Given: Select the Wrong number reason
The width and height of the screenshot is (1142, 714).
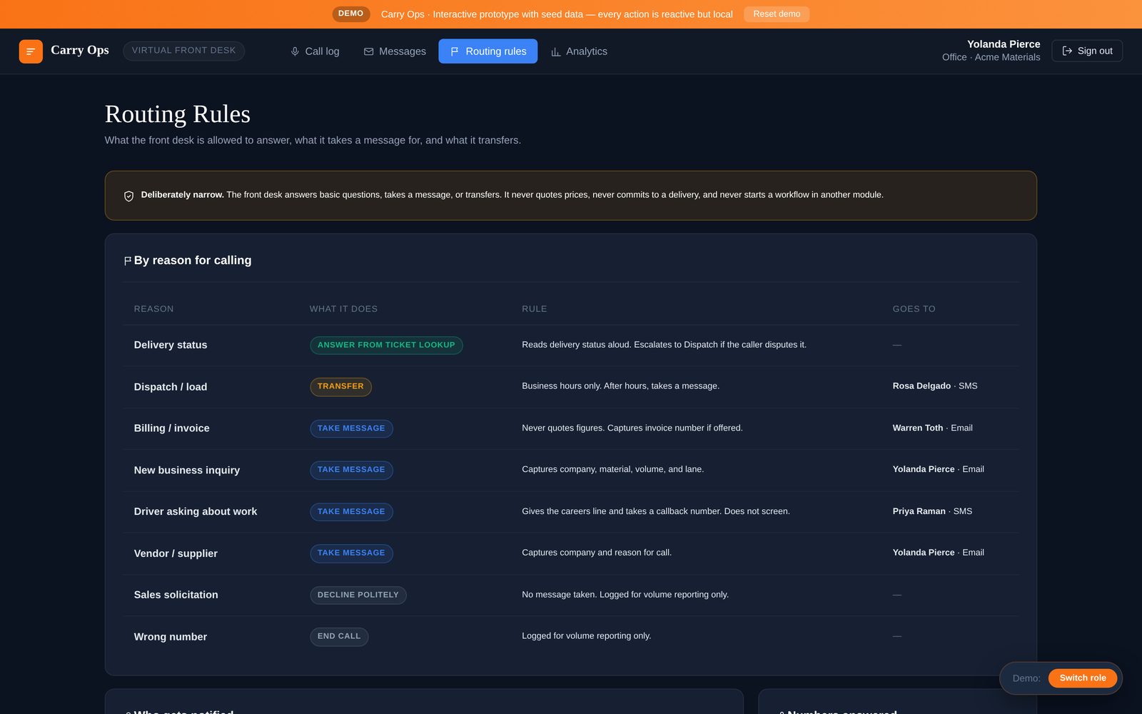Looking at the screenshot, I should click(171, 637).
